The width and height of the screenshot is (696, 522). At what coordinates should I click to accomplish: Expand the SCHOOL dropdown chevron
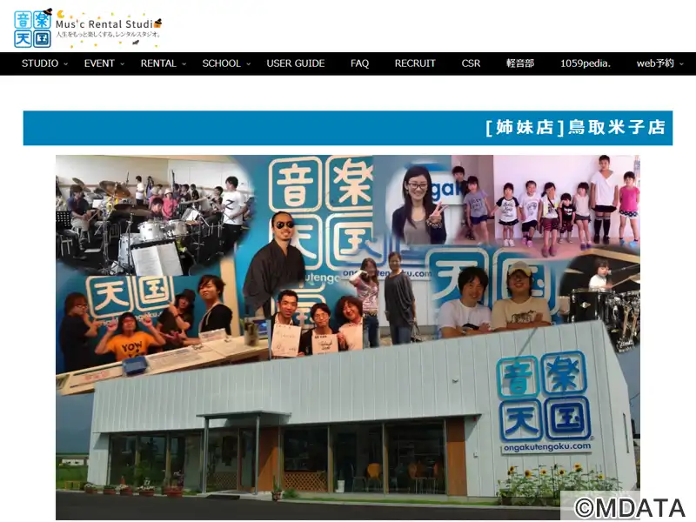248,64
